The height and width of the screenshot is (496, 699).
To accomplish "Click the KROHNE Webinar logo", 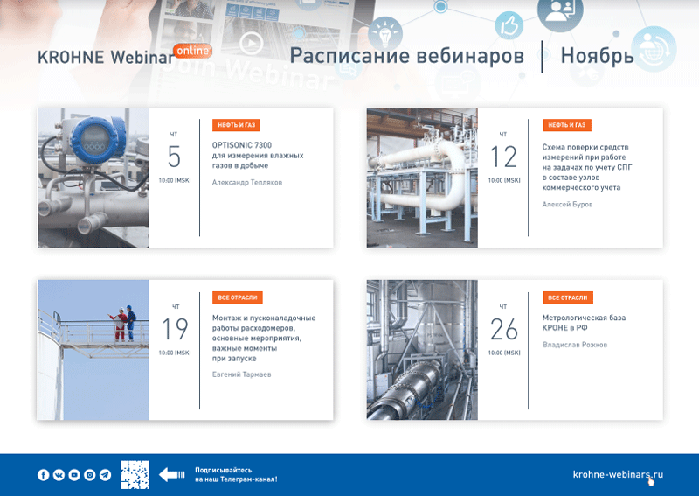I will pyautogui.click(x=106, y=57).
